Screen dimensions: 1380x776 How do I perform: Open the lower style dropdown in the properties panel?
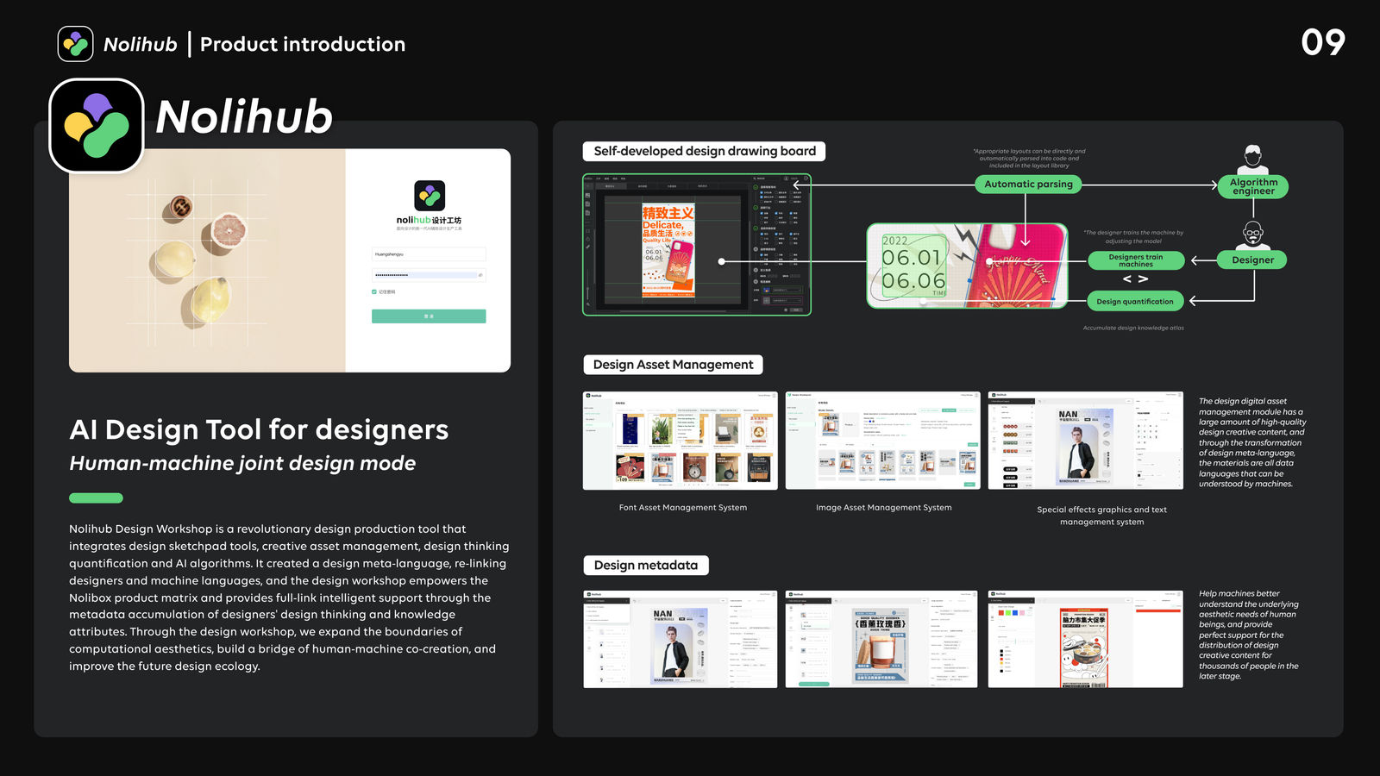(x=786, y=301)
